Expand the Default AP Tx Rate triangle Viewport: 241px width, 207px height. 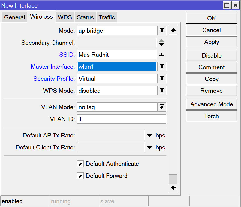click(149, 136)
